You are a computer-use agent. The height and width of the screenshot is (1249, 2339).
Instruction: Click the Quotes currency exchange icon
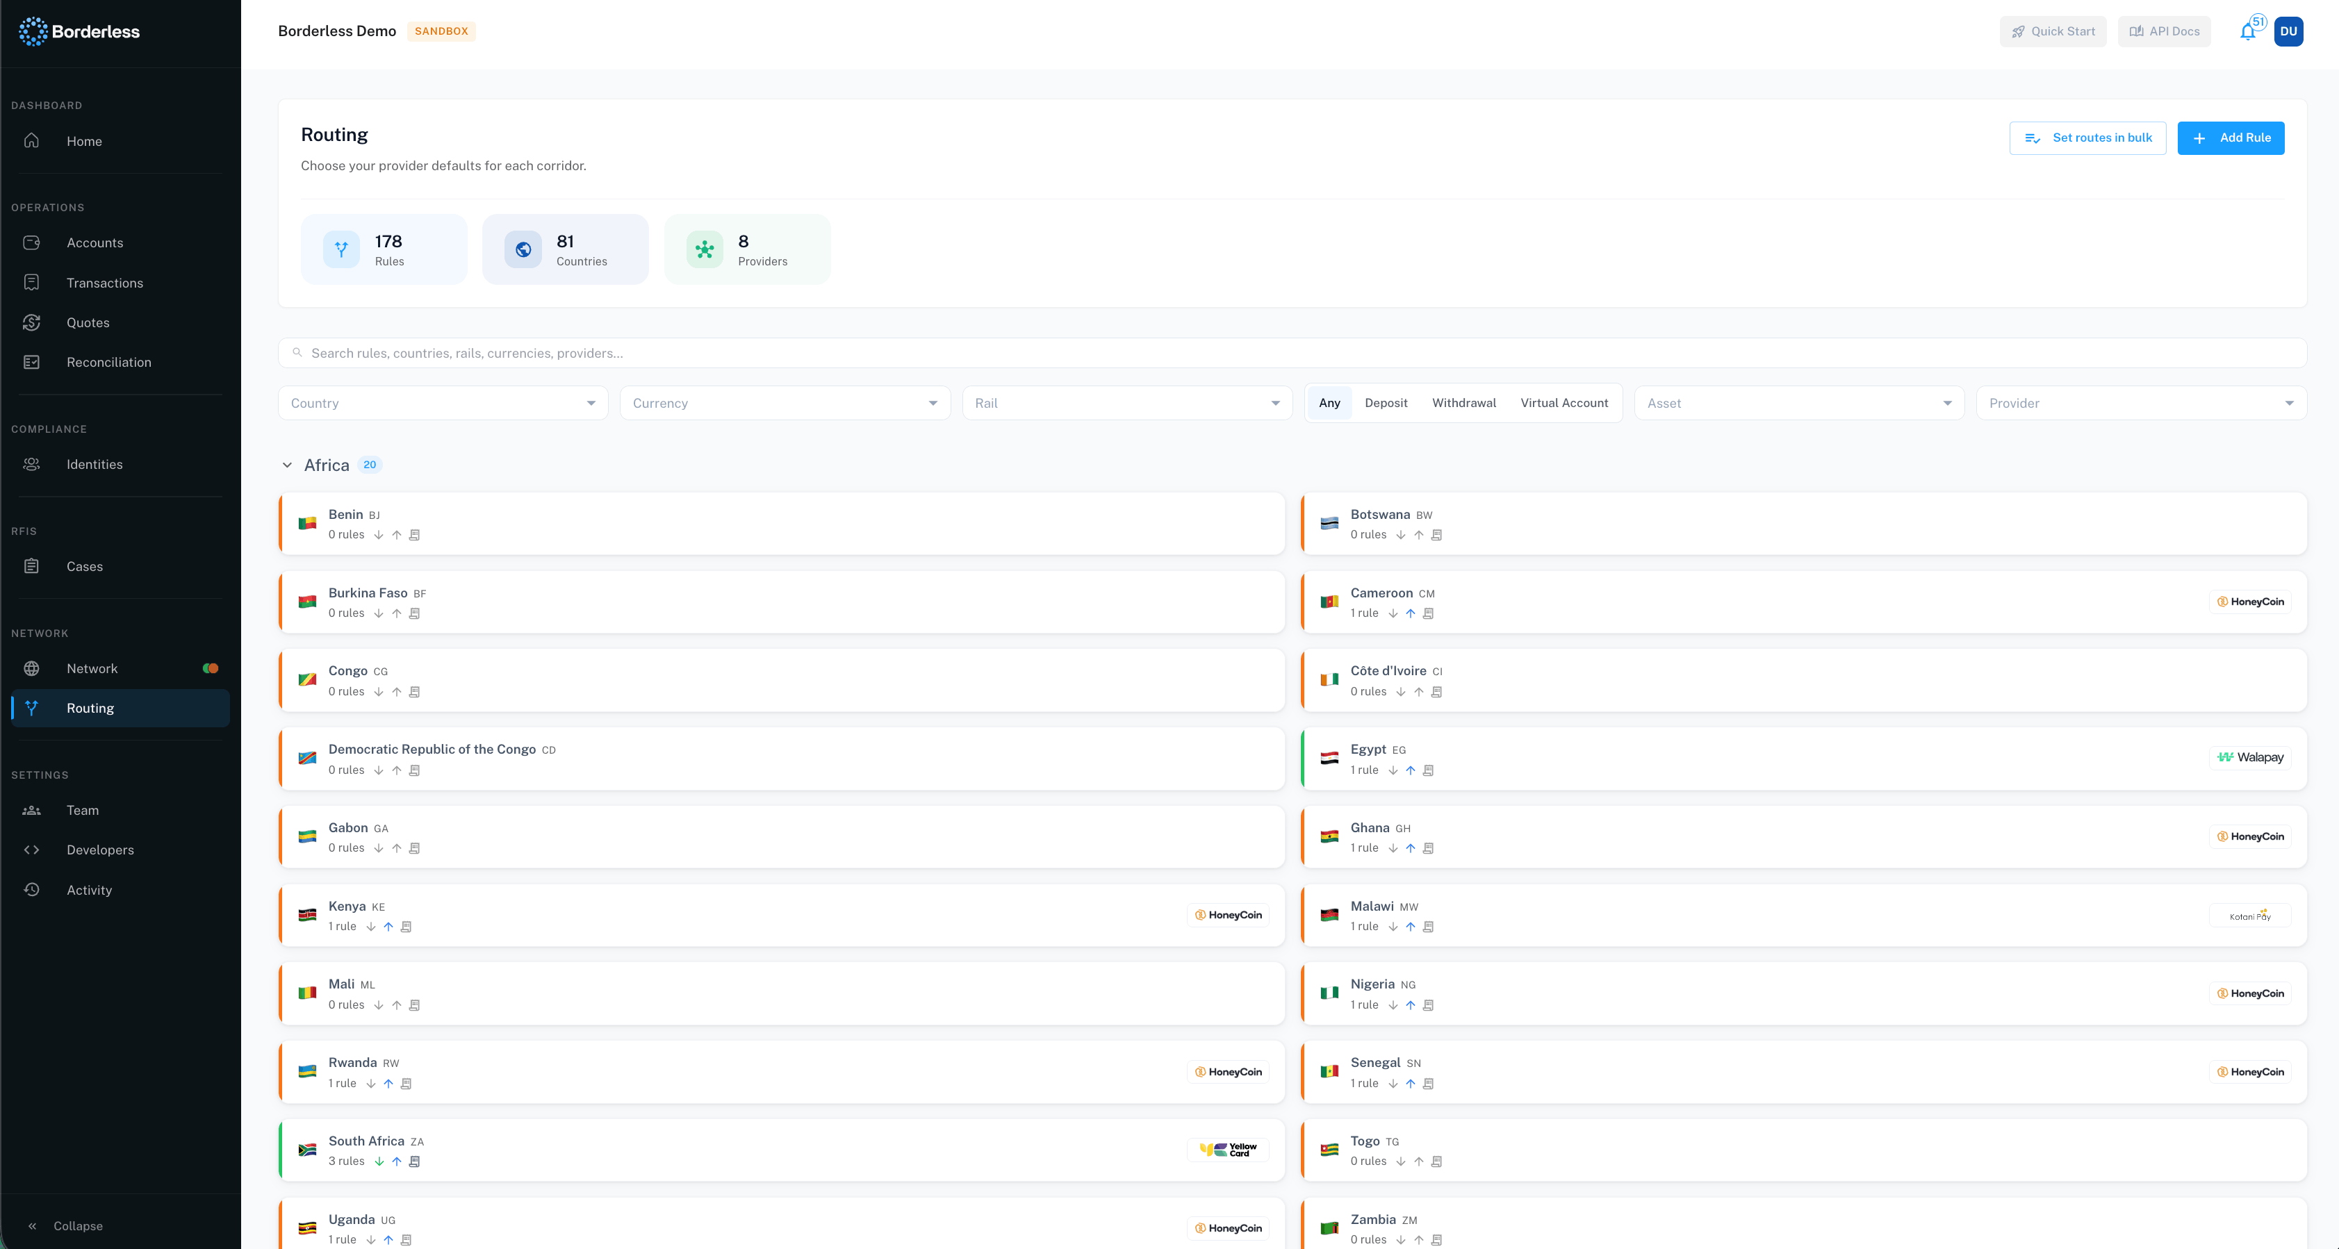point(32,322)
